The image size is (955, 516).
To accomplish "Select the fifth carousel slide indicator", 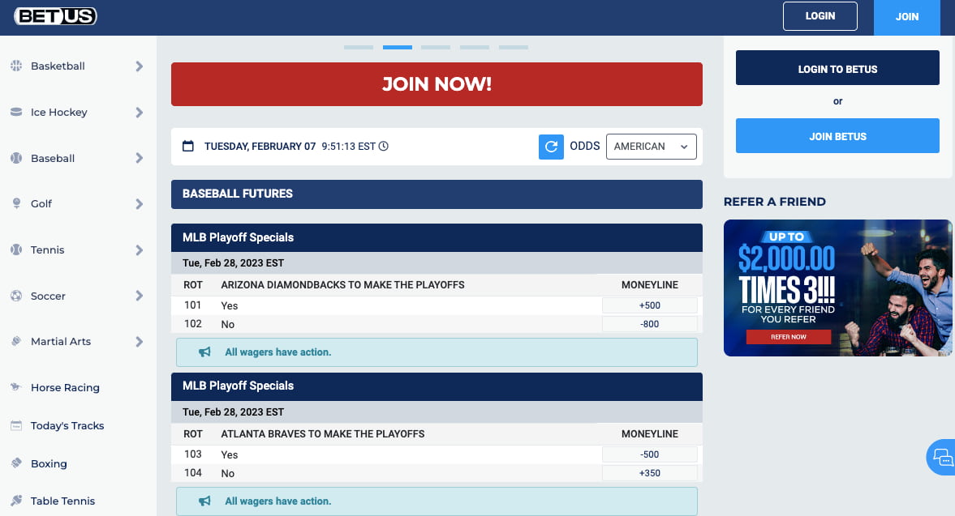I will point(514,47).
